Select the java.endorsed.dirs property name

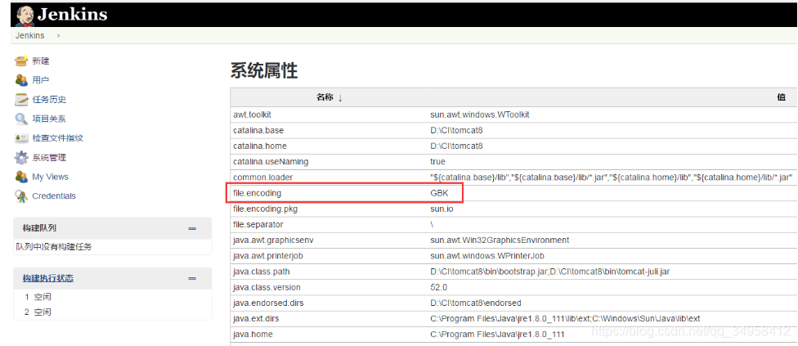point(268,303)
